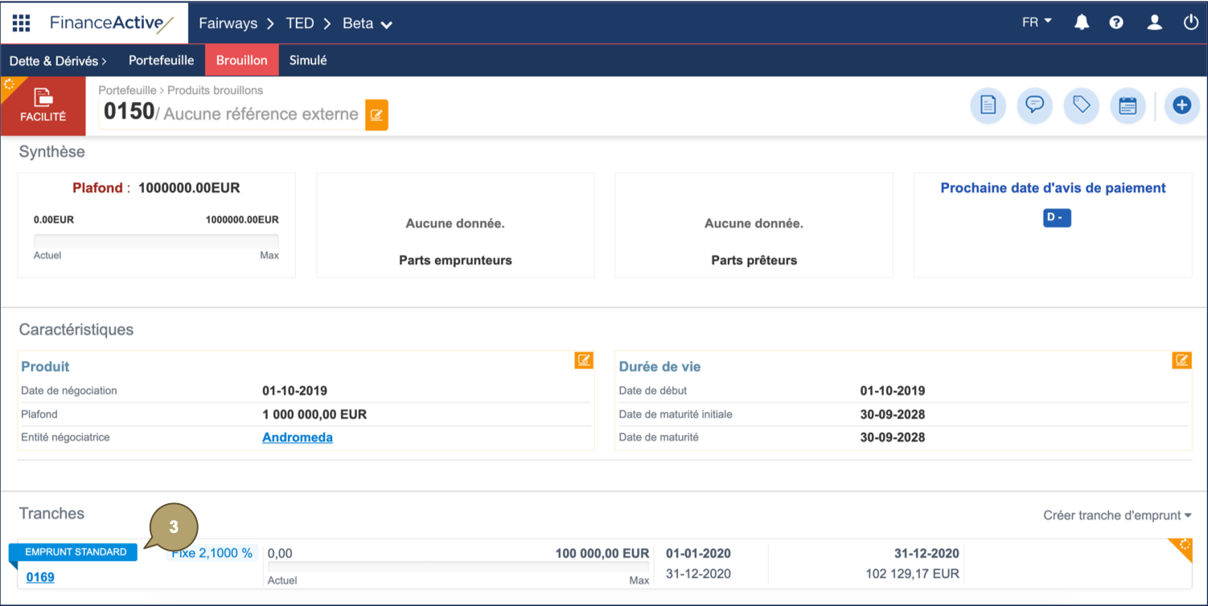Click the blue plus add icon

1181,105
